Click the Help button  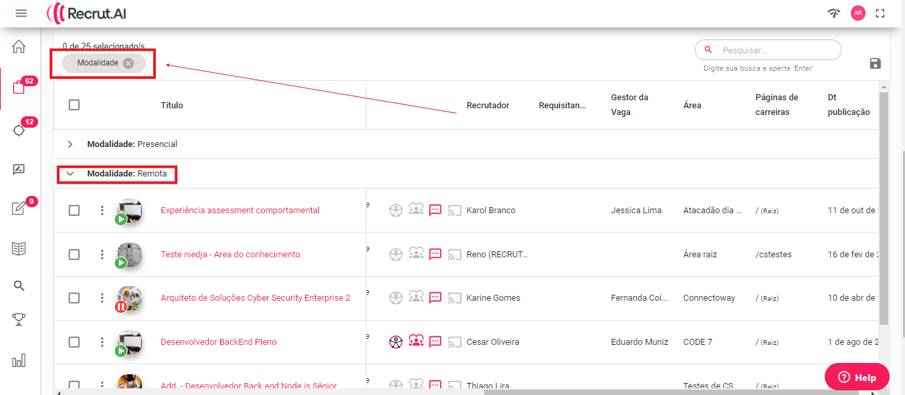pos(857,377)
